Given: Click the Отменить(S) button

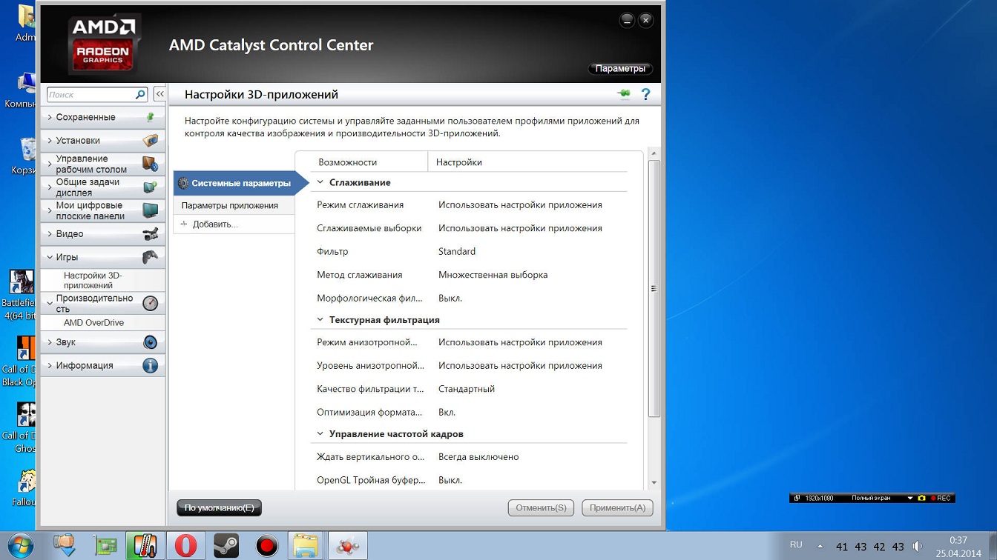Looking at the screenshot, I should pos(541,507).
